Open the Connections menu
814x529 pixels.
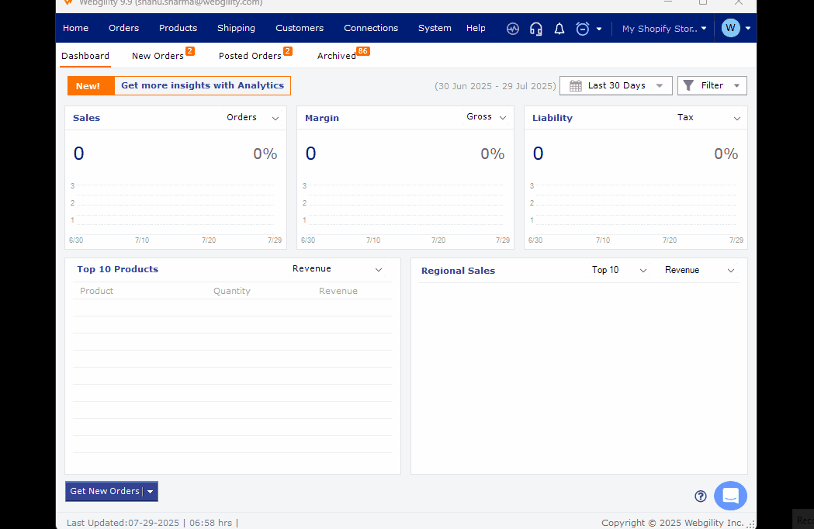[x=371, y=28]
